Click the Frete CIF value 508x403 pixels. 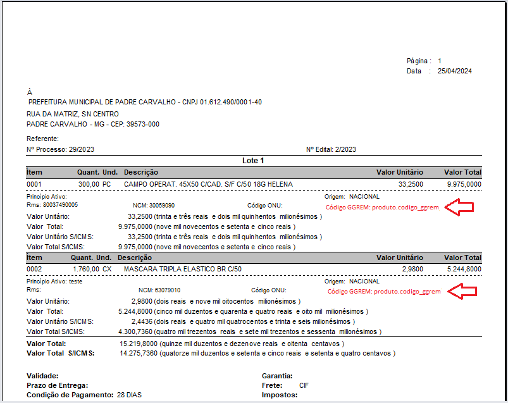[304, 385]
